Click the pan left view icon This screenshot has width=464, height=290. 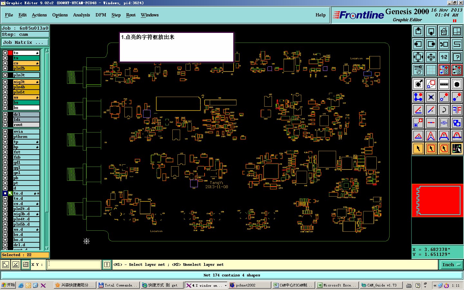point(418,44)
